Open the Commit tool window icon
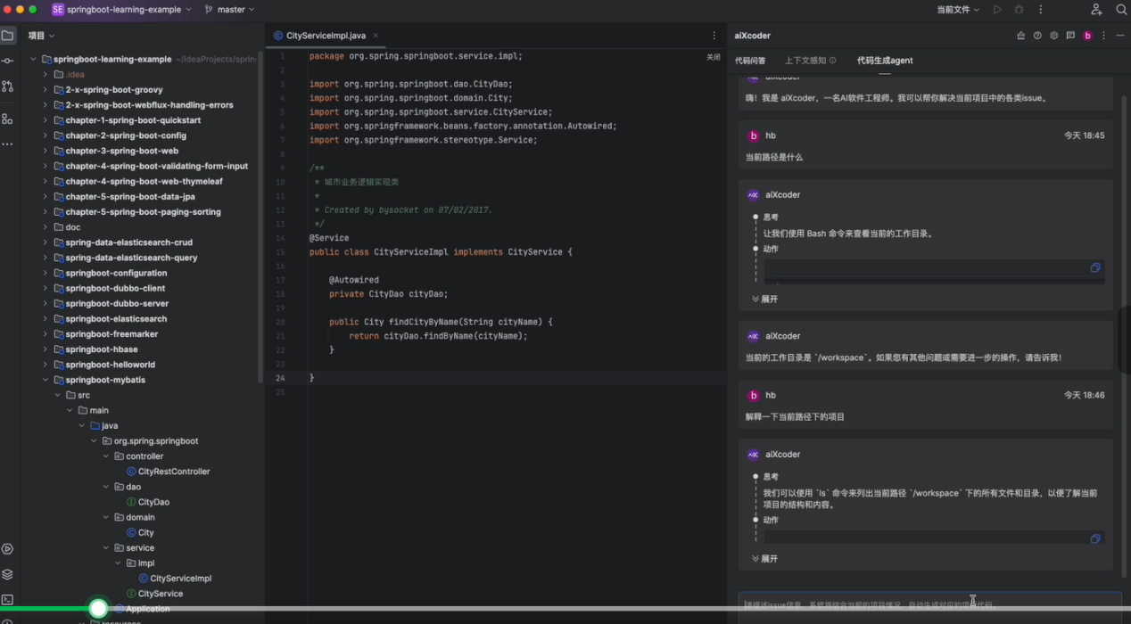This screenshot has height=624, width=1131. coord(8,61)
